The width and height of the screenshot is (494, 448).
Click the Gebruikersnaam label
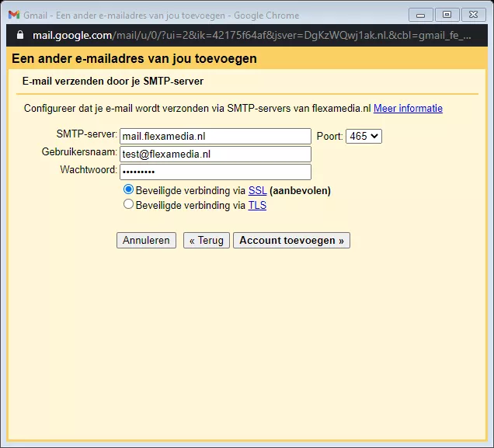[x=79, y=152]
